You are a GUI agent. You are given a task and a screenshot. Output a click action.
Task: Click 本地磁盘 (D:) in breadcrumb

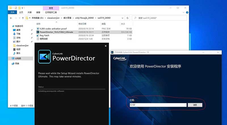(37, 18)
